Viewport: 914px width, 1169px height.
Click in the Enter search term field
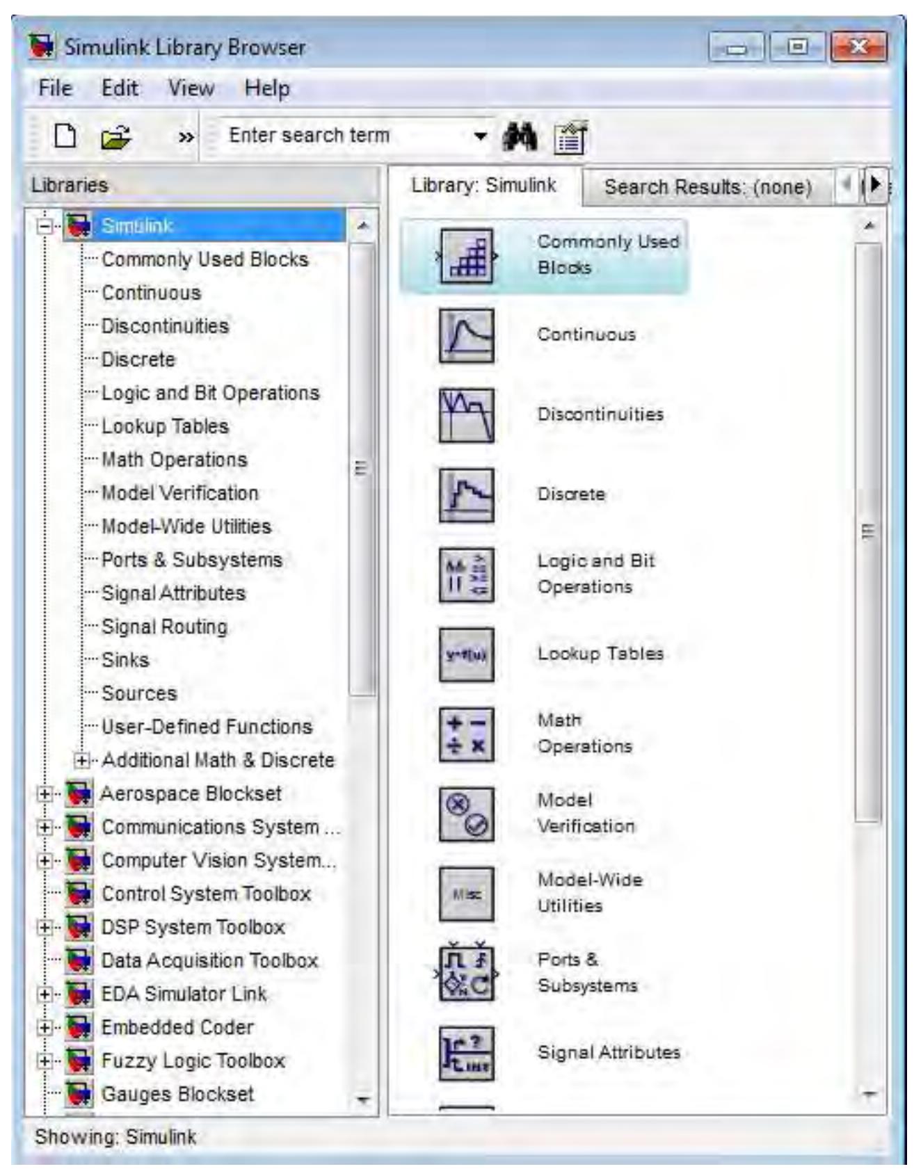tap(345, 136)
